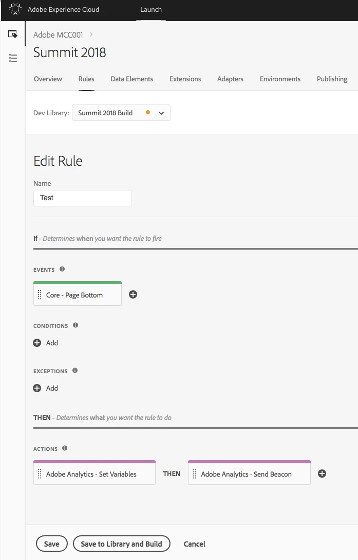358x560 pixels.
Task: Click the orange status dot in Dev Library
Action: 147,113
